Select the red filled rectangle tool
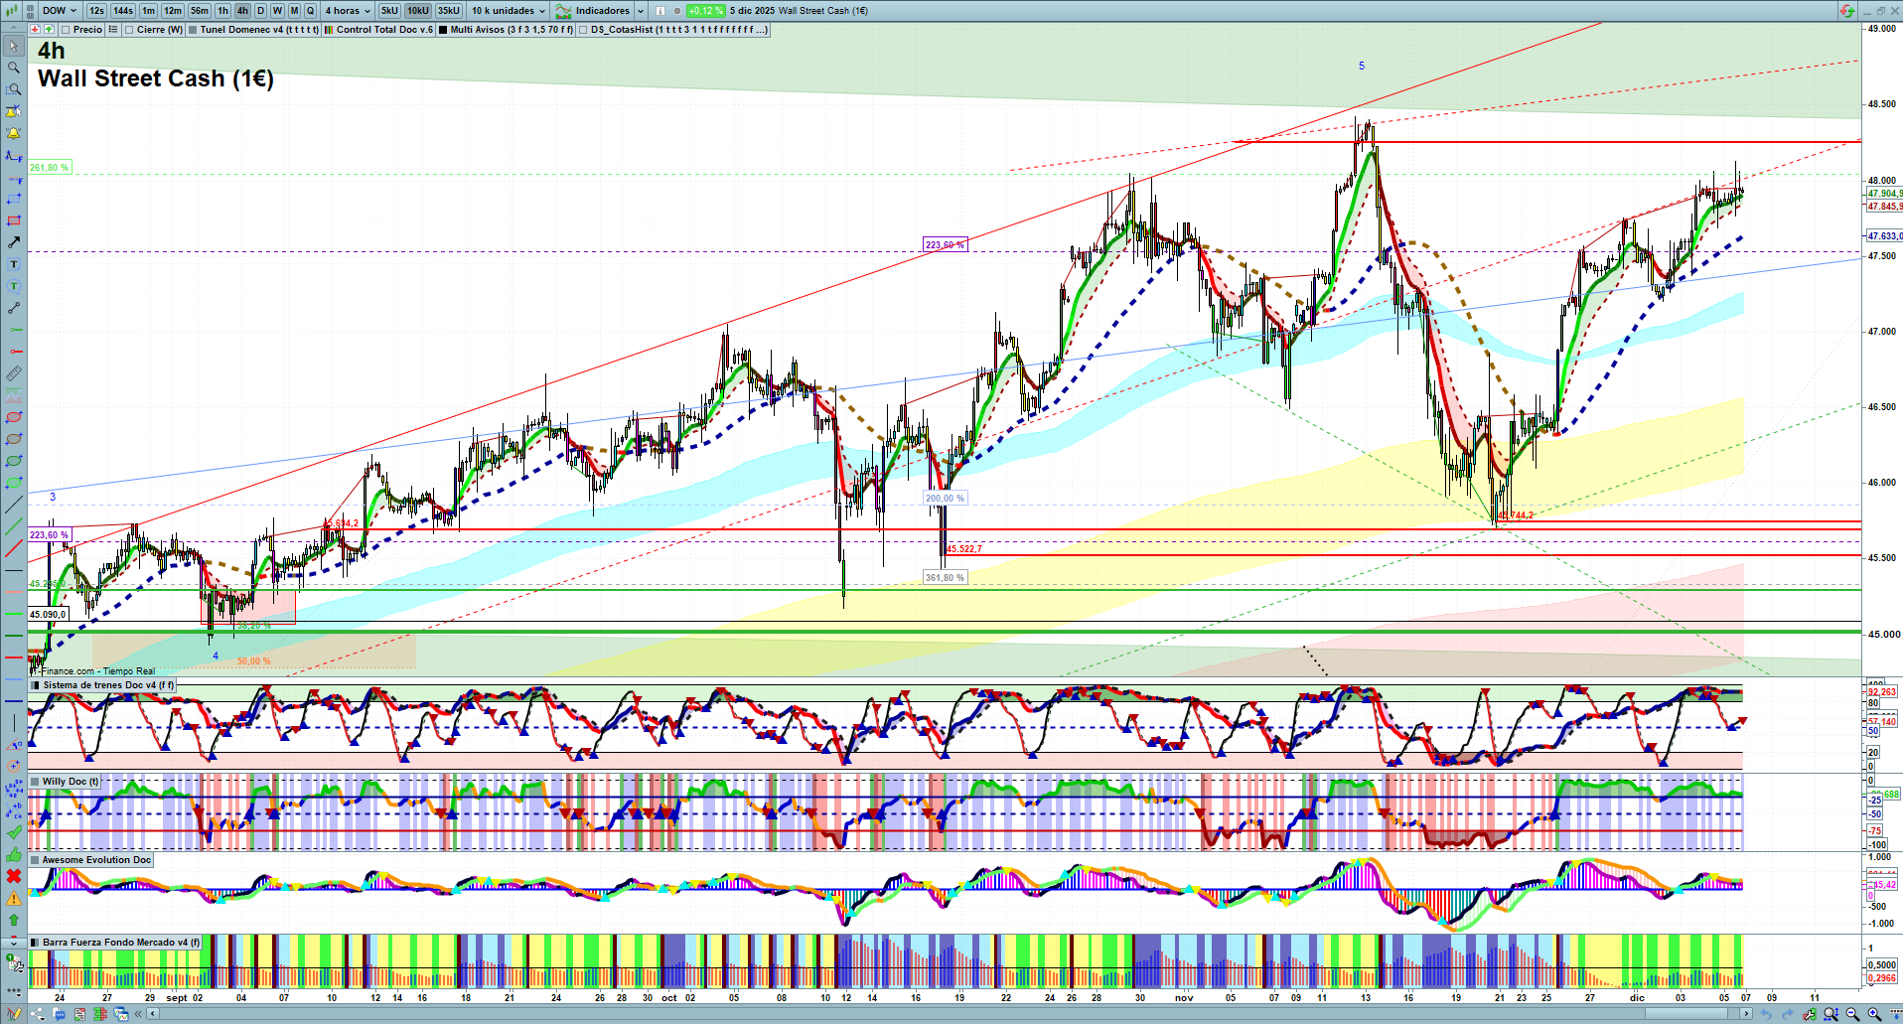This screenshot has height=1024, width=1903. 14,220
